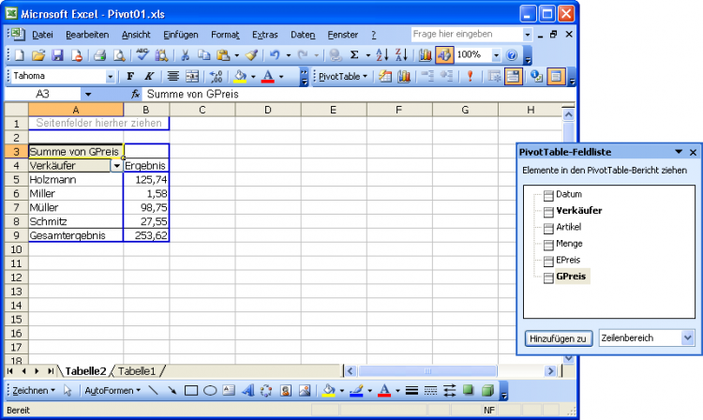The width and height of the screenshot is (703, 420).
Task: Insert WordArt from the drawing toolbar
Action: tap(248, 390)
